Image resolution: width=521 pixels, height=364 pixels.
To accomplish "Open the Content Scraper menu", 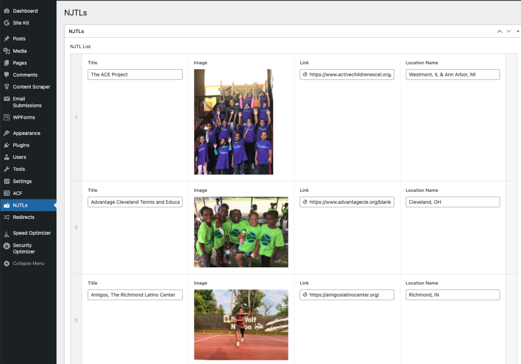I will click(x=28, y=87).
